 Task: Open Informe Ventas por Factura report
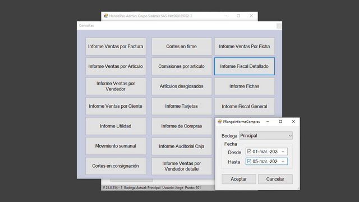(116, 47)
